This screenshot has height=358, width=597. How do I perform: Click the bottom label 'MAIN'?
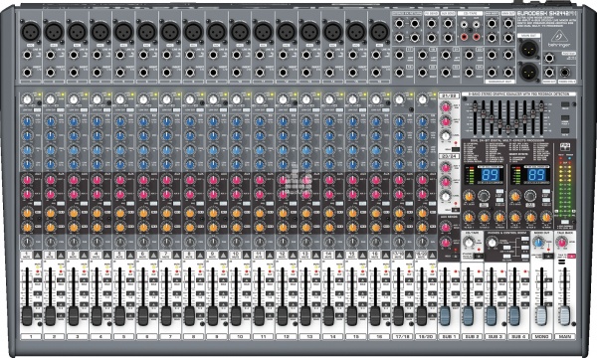[x=565, y=337]
